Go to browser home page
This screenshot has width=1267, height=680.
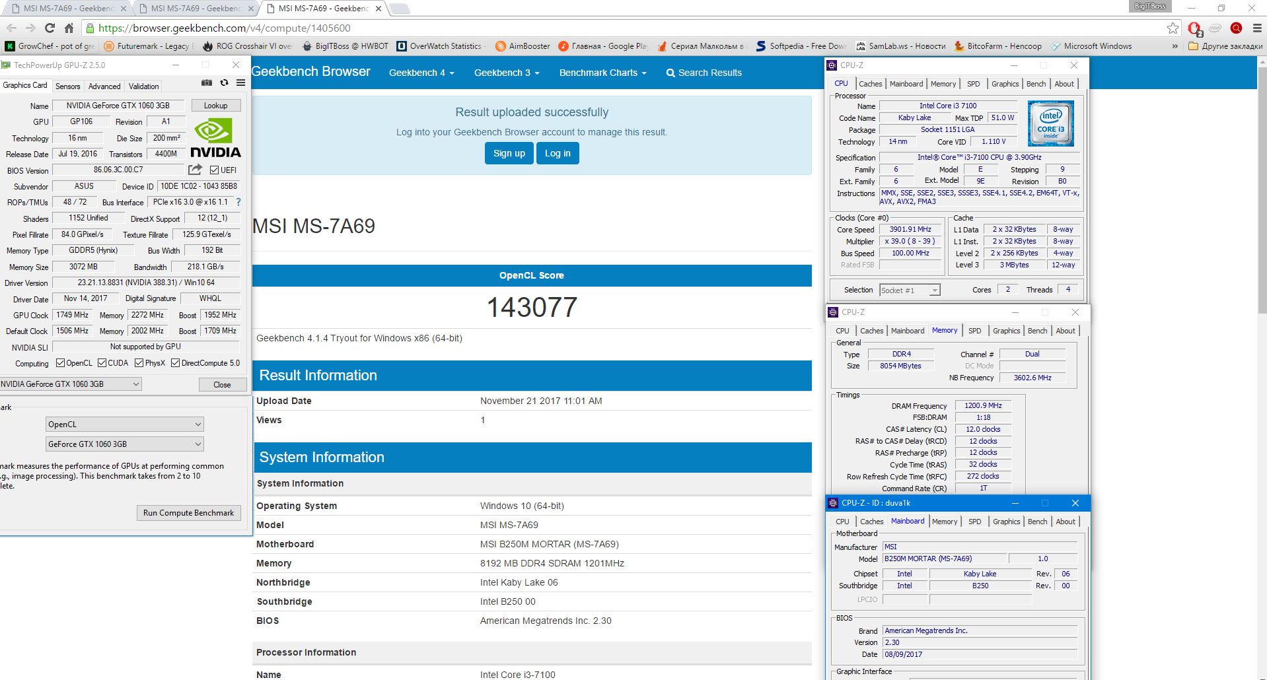tap(69, 28)
